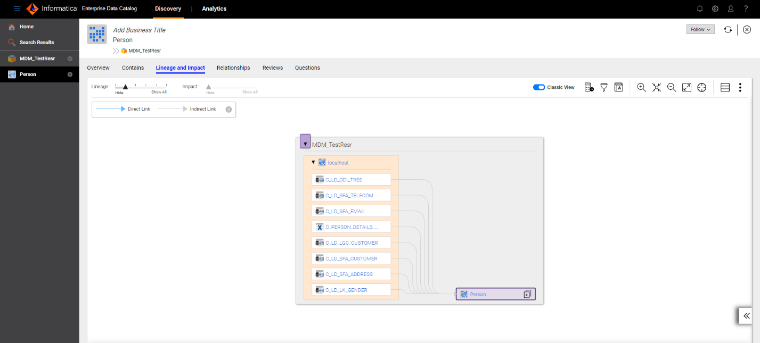Select the C_PERSON_DETAILS_ node
This screenshot has width=760, height=343.
[351, 227]
